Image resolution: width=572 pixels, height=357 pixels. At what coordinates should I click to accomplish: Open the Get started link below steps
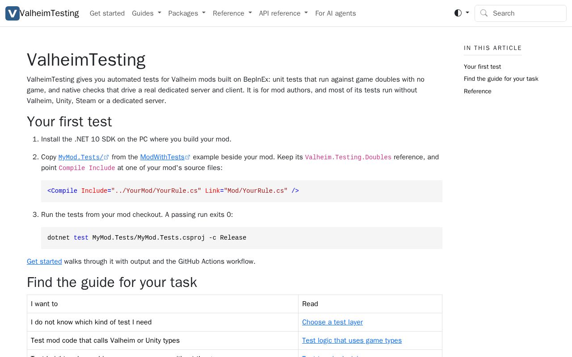[x=44, y=262]
